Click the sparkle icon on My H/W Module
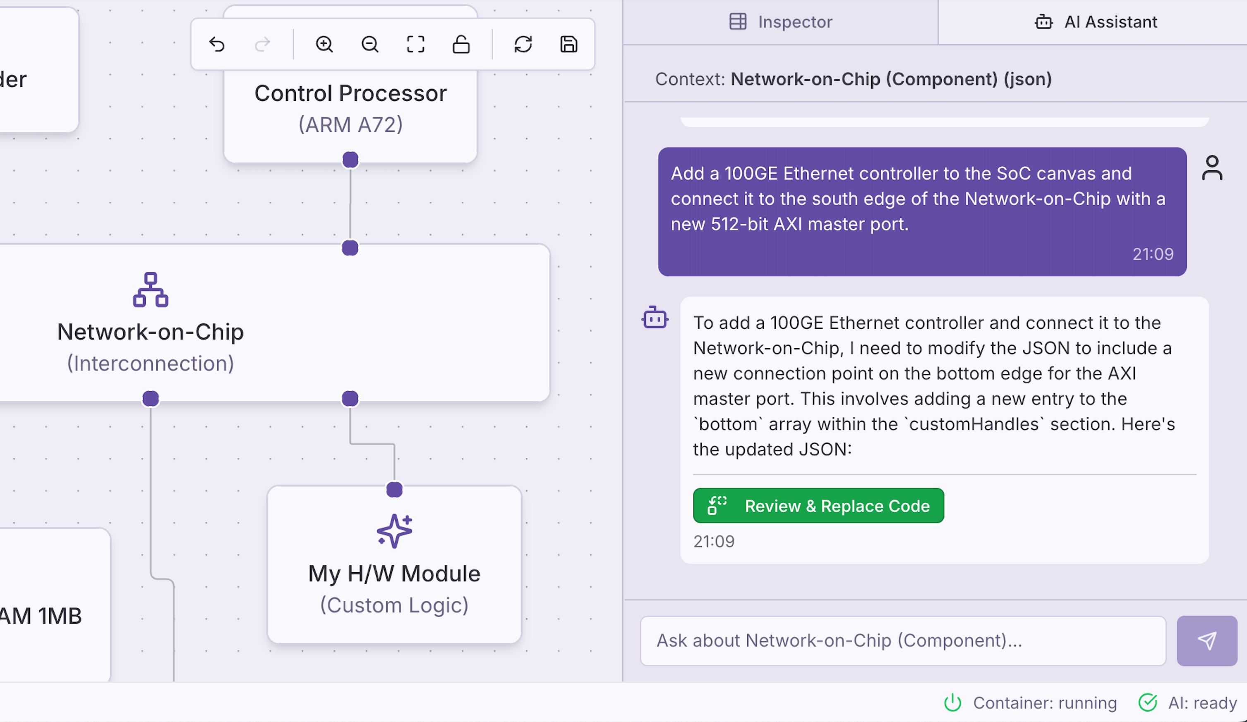The image size is (1247, 722). 394,531
